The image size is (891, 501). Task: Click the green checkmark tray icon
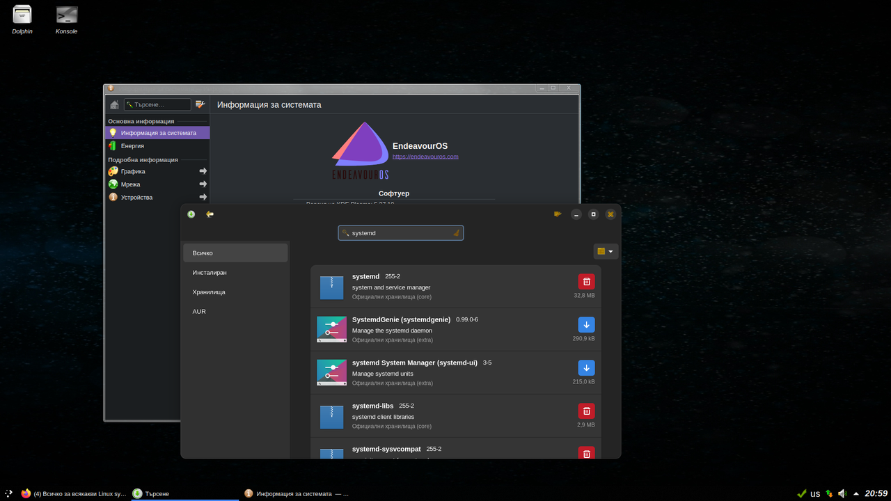802,493
